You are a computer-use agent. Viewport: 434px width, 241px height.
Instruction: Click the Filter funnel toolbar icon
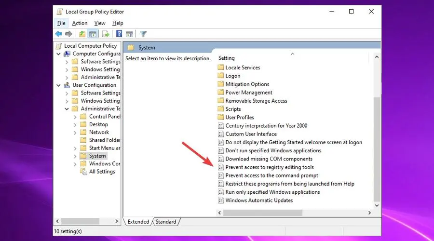(x=143, y=34)
